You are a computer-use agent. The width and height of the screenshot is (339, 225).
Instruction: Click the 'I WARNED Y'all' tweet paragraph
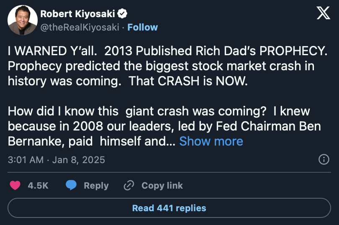tap(168, 66)
